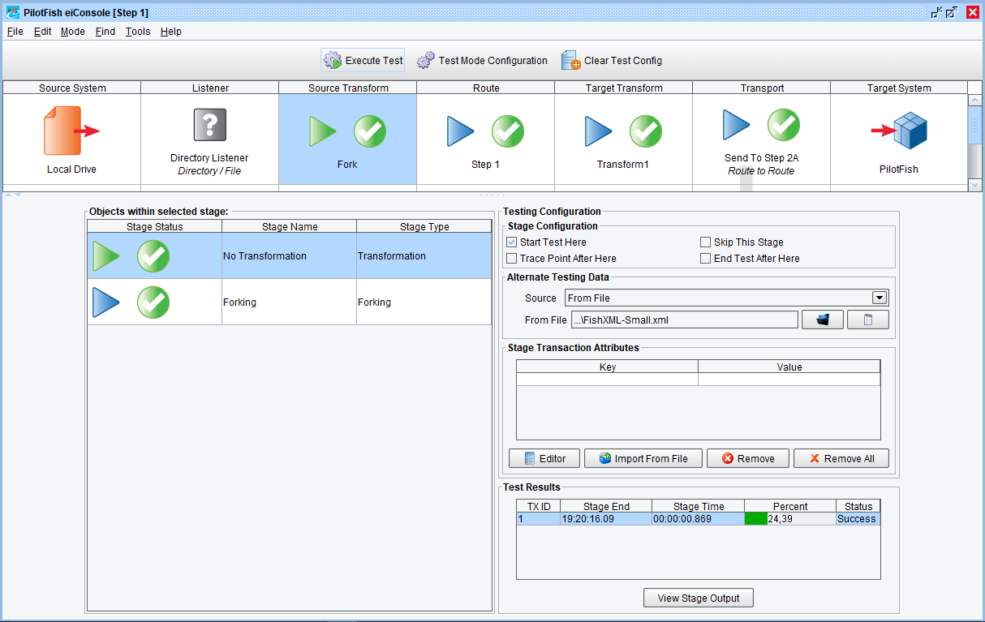This screenshot has height=622, width=985.
Task: Click the green play arrow in Fork stage
Action: pyautogui.click(x=322, y=131)
